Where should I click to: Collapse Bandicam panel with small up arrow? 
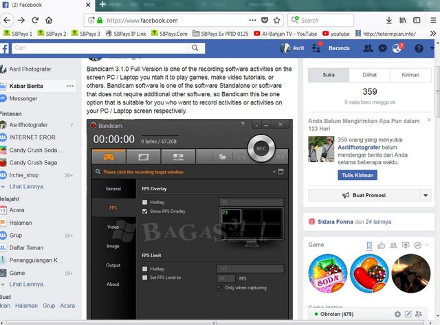(x=274, y=172)
